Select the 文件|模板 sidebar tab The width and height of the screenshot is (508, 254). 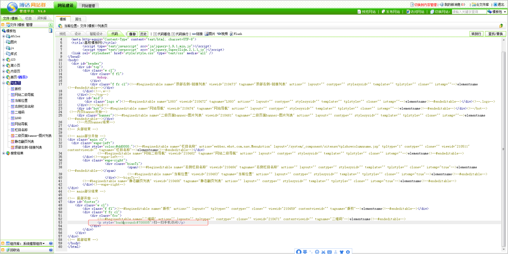click(10, 18)
